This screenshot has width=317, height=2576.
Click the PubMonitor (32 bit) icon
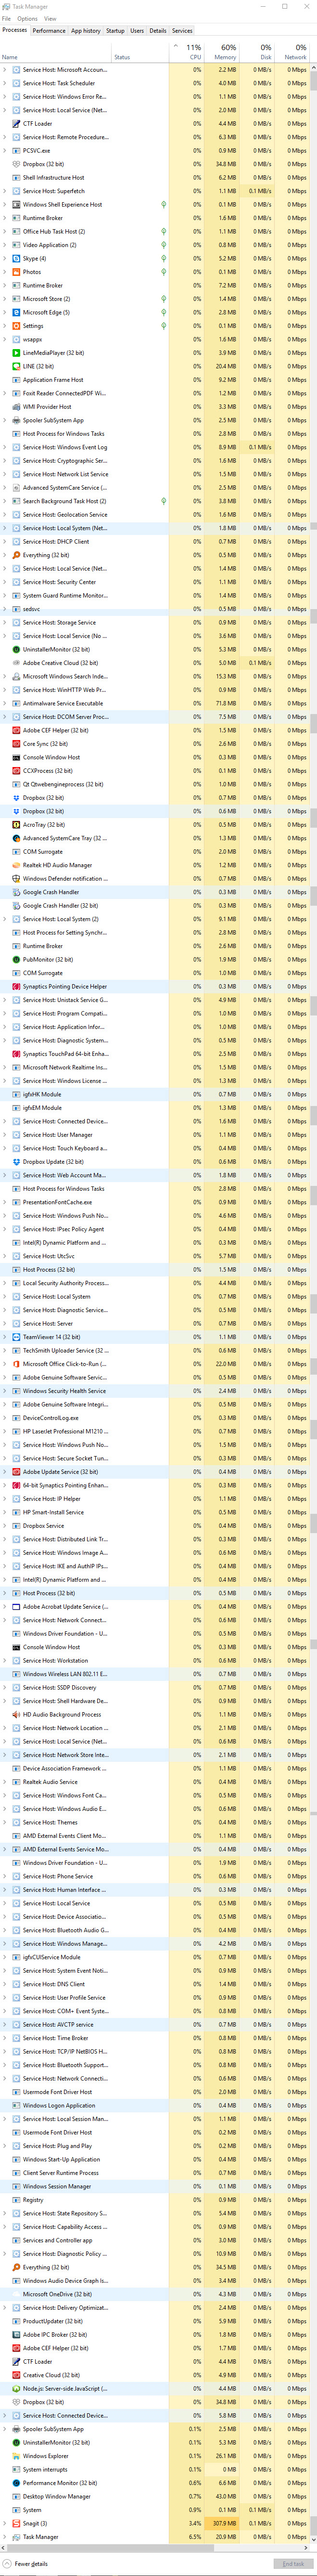pos(16,960)
